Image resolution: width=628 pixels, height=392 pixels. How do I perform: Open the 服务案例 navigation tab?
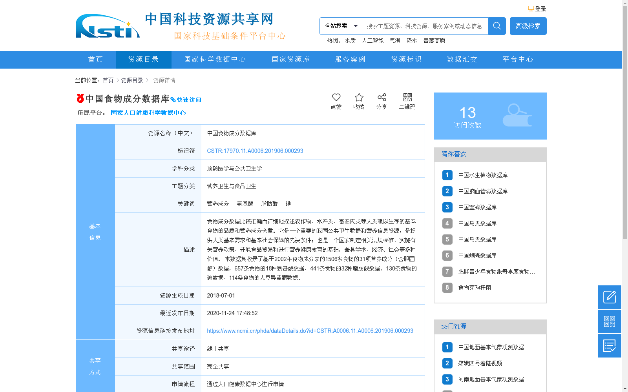(x=351, y=60)
